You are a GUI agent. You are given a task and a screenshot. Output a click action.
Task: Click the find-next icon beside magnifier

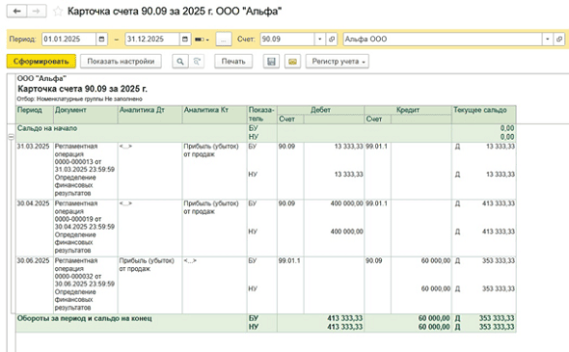tap(197, 62)
